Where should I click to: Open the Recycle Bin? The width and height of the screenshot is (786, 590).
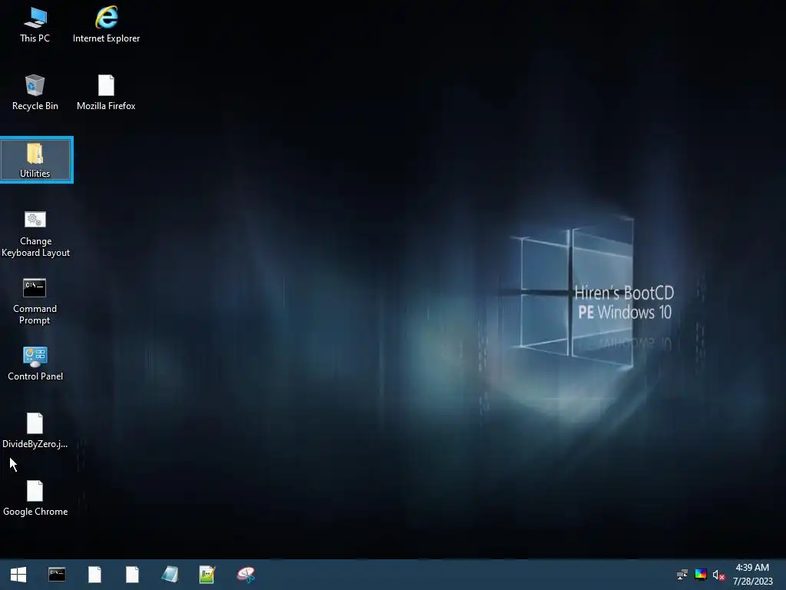(x=35, y=93)
